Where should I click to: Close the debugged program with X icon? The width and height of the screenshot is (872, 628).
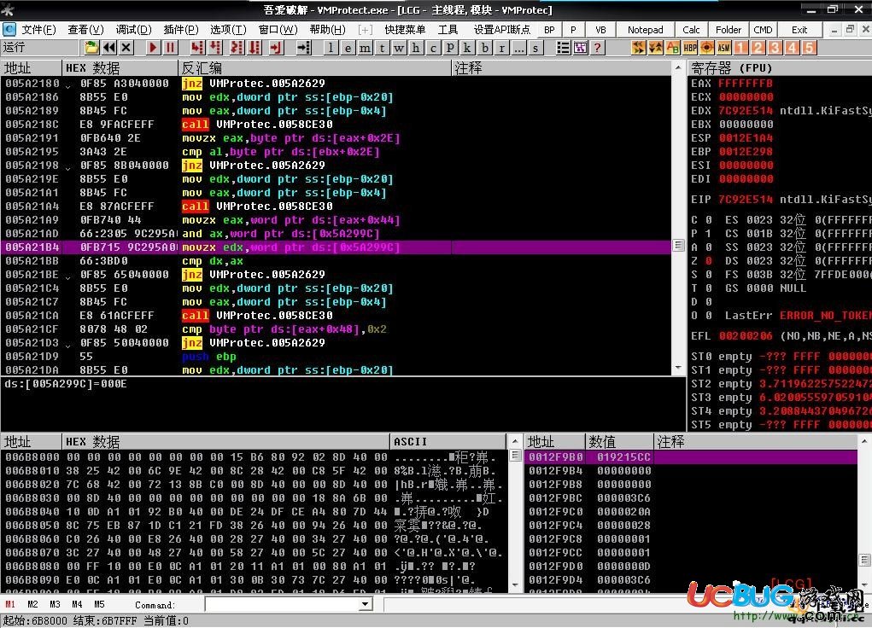[126, 48]
